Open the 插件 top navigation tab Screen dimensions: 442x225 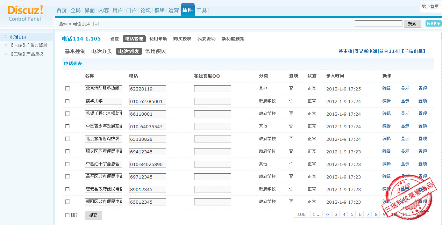[187, 10]
